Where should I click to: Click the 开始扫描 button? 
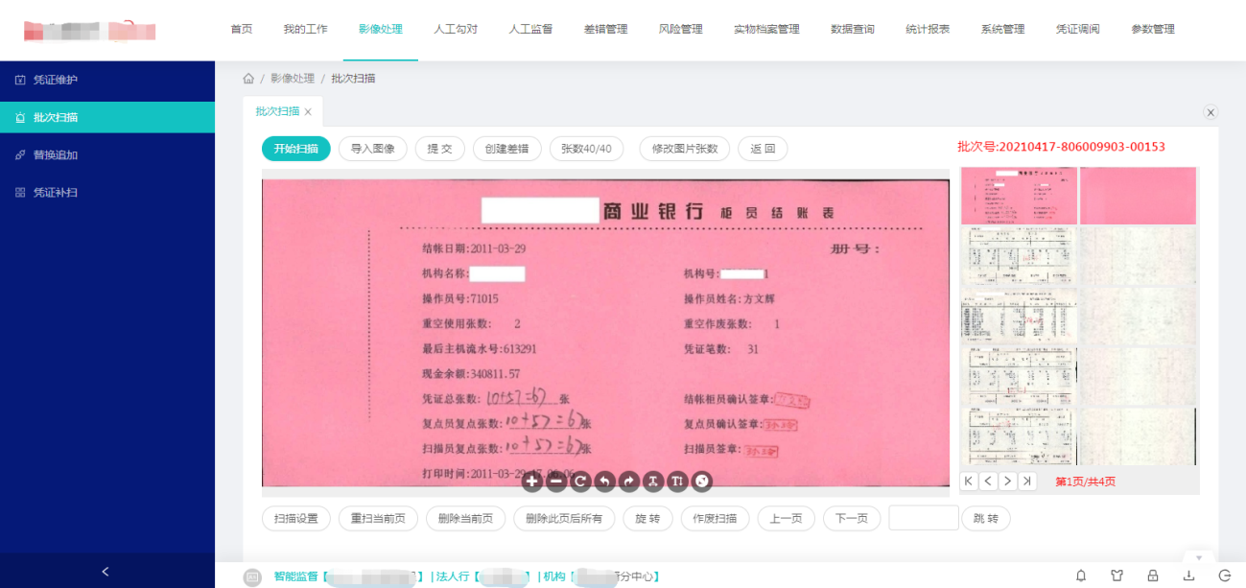[x=295, y=149]
